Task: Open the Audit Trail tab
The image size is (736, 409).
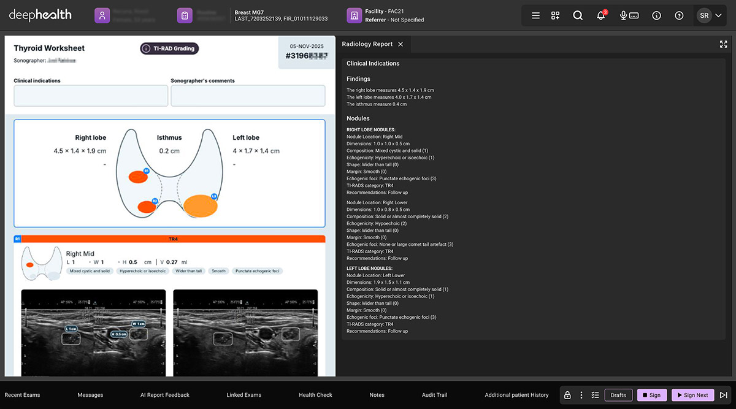Action: [434, 395]
